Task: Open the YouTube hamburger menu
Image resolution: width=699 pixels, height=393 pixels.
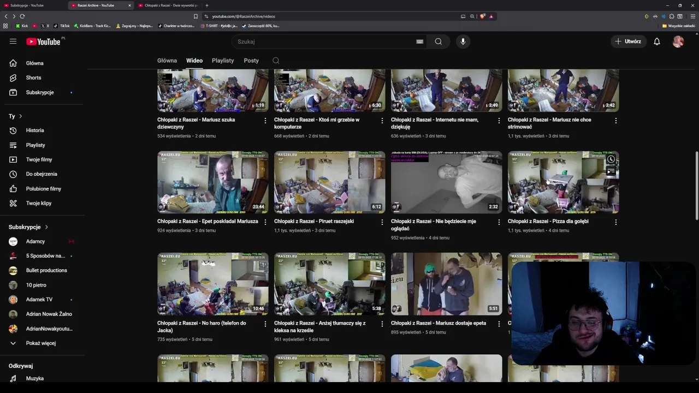Action: 13,41
